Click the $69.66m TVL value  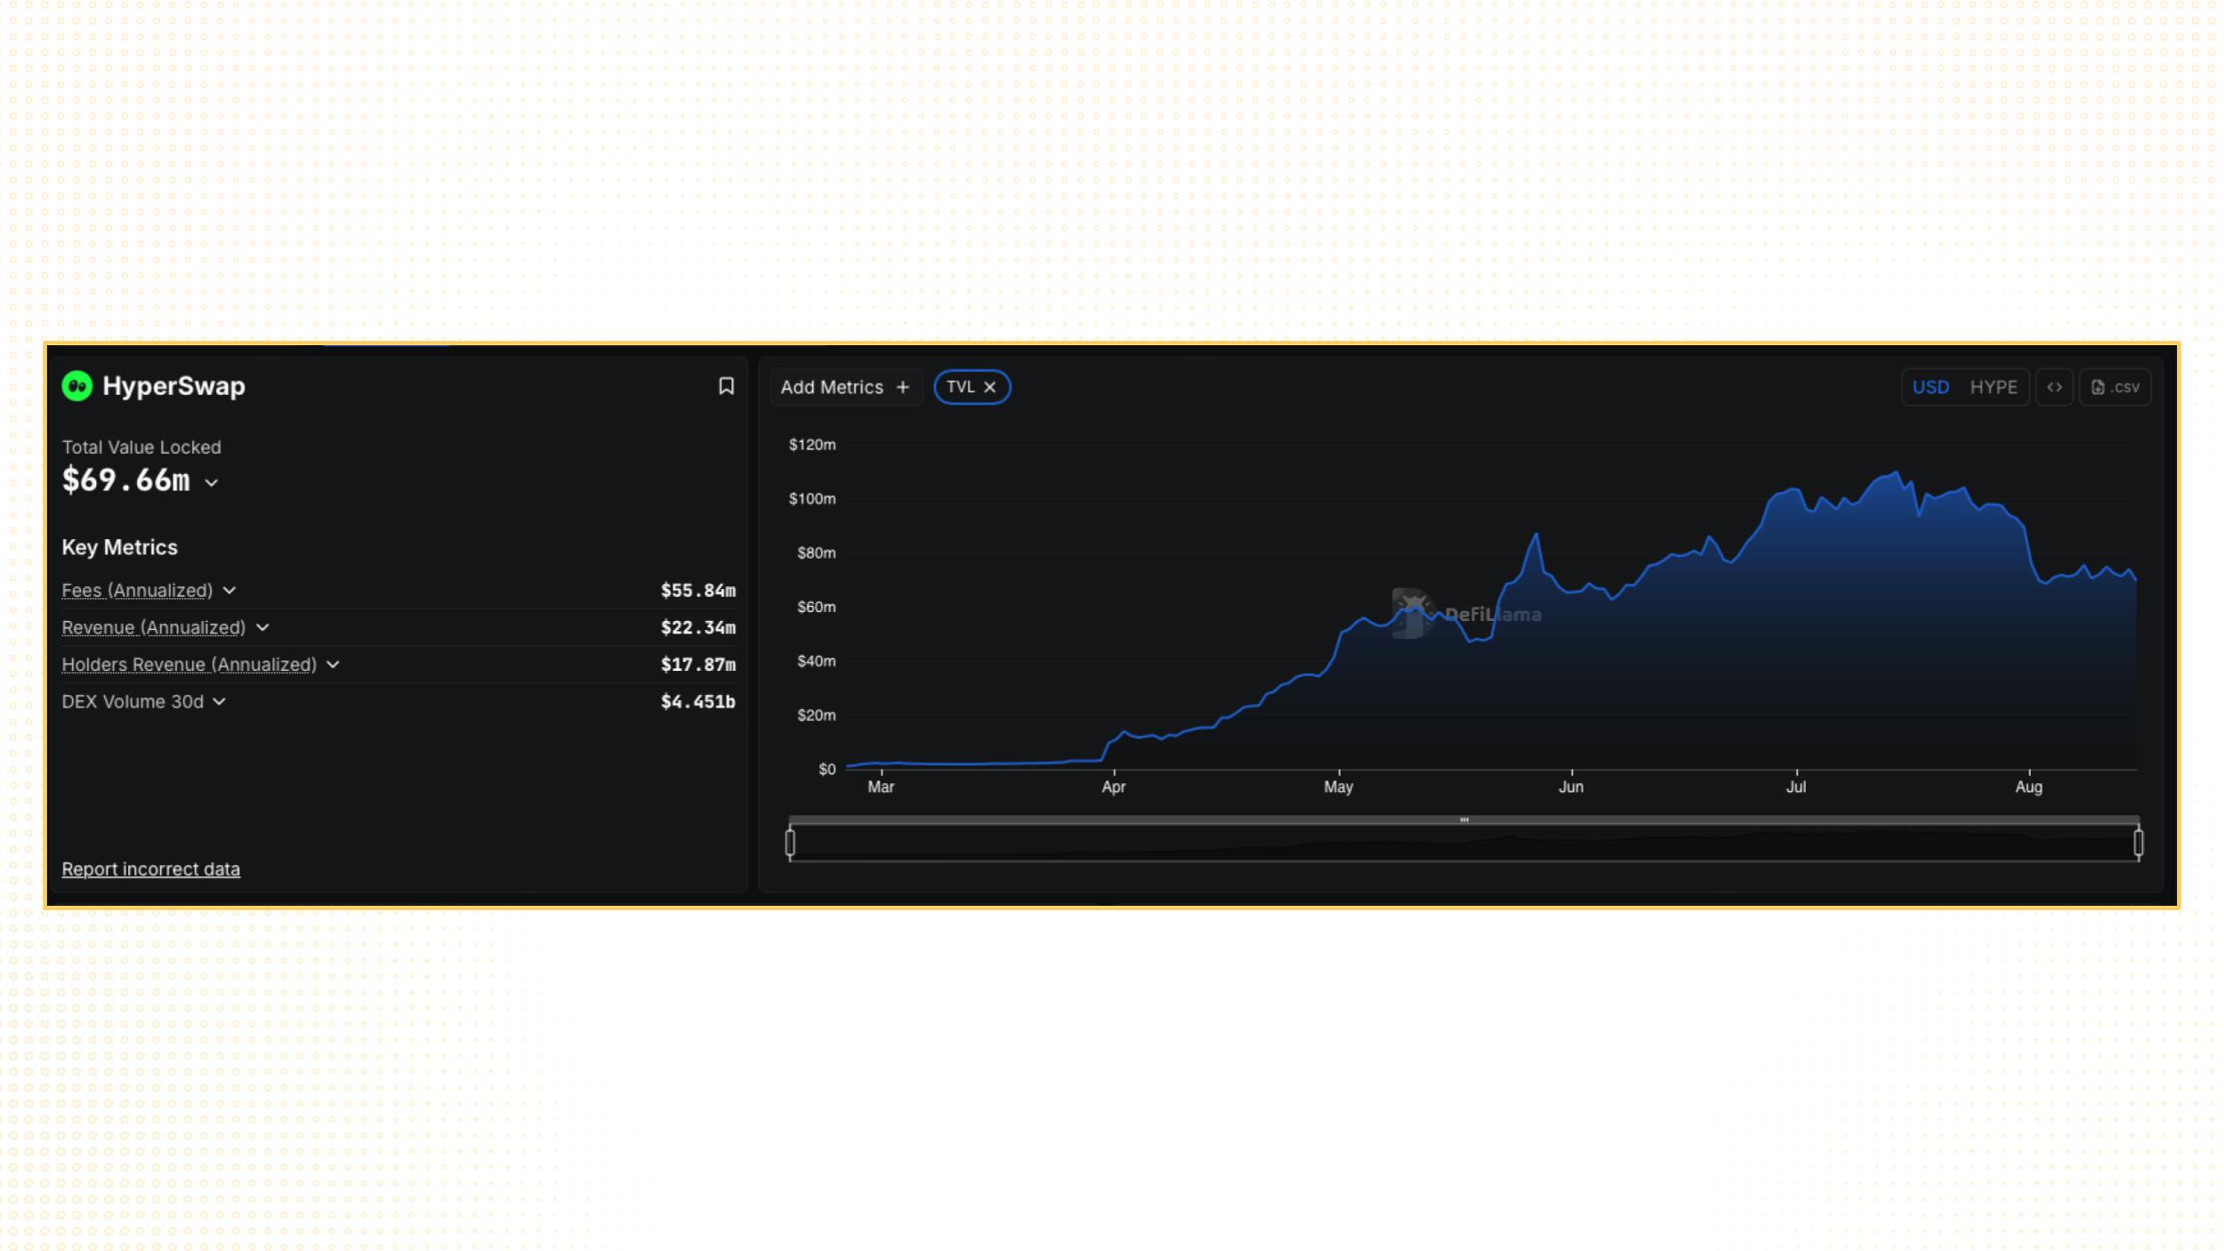point(125,480)
